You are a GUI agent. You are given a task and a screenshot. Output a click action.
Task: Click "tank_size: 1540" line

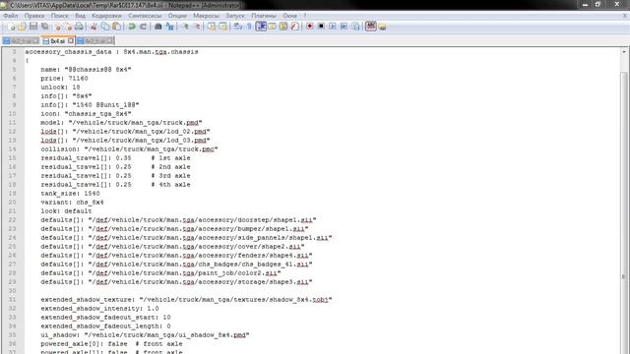pyautogui.click(x=70, y=194)
